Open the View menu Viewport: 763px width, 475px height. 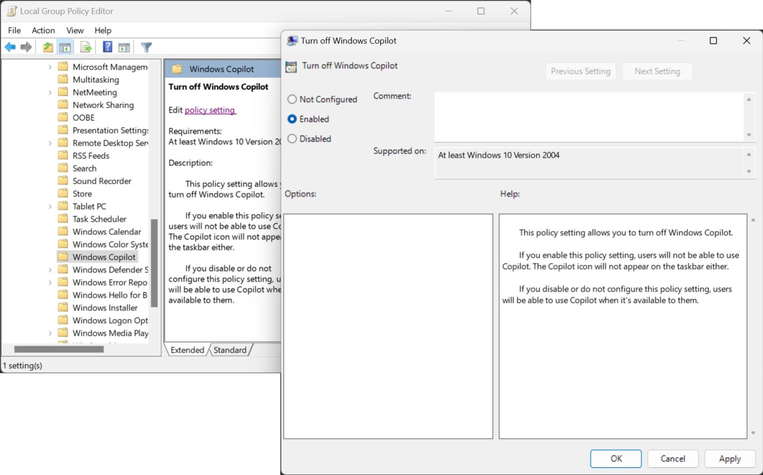tap(75, 30)
